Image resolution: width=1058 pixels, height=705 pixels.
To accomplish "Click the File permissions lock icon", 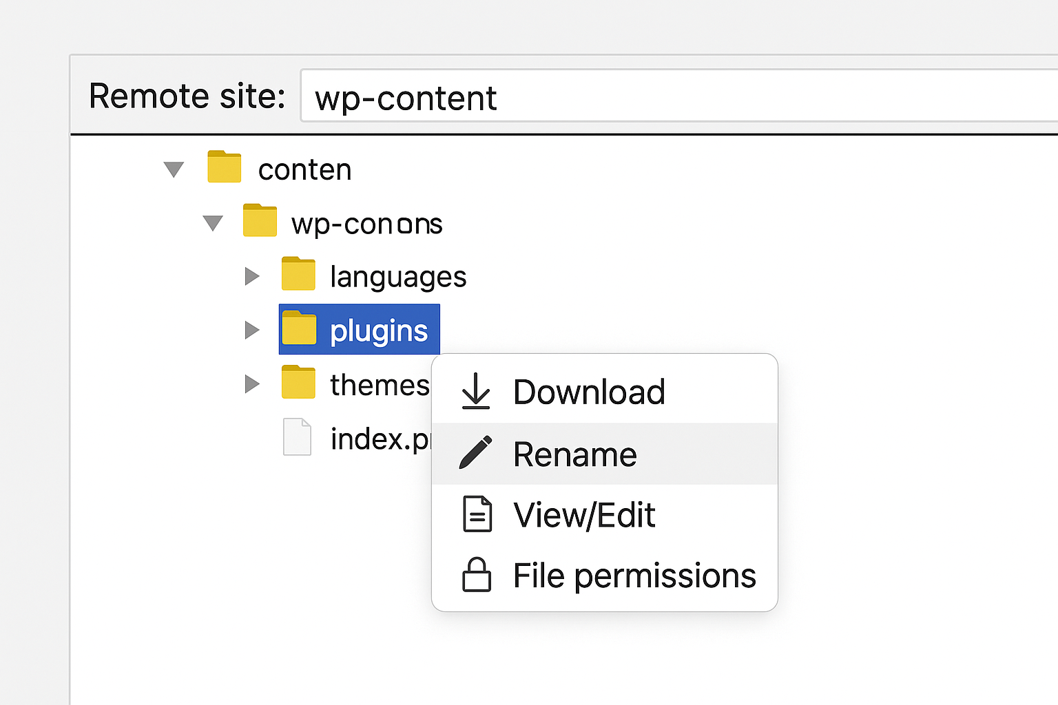I will [476, 576].
